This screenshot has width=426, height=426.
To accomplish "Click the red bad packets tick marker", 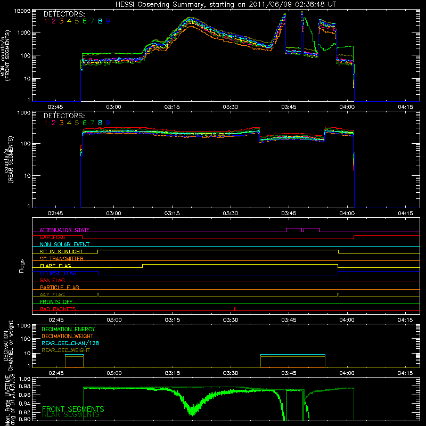I will (235, 309).
